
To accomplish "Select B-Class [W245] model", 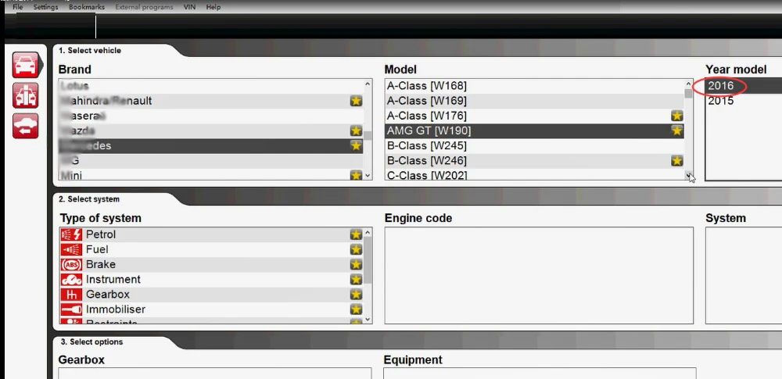I will tap(535, 146).
